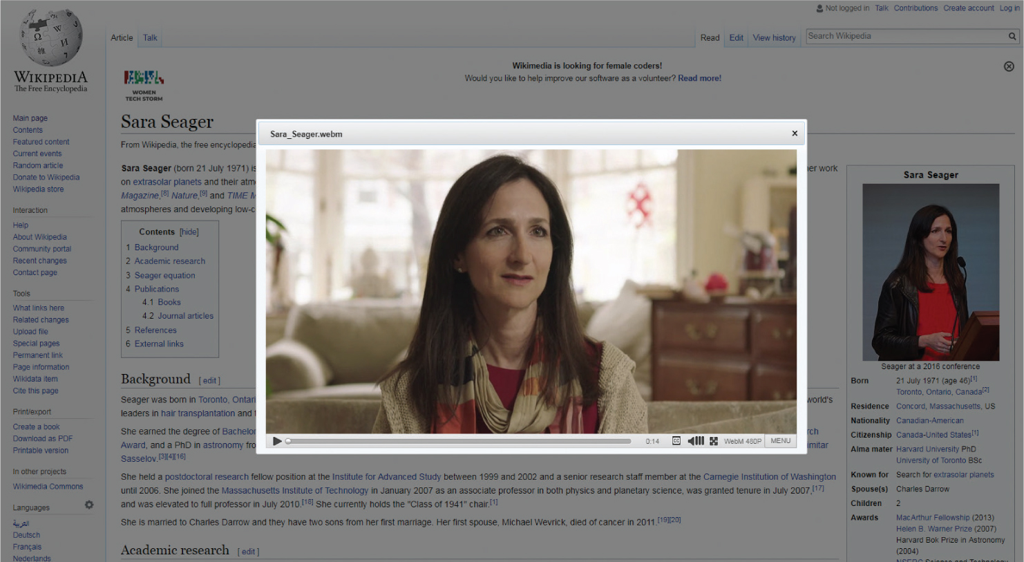Open the View history tab
Viewport: 1024px width, 562px height.
pyautogui.click(x=774, y=38)
